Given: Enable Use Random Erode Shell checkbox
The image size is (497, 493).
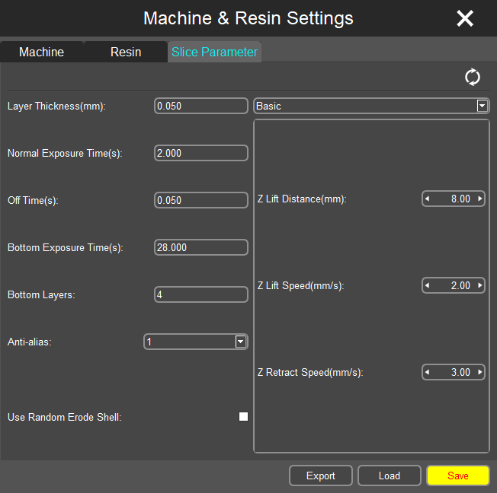Looking at the screenshot, I should coord(243,416).
